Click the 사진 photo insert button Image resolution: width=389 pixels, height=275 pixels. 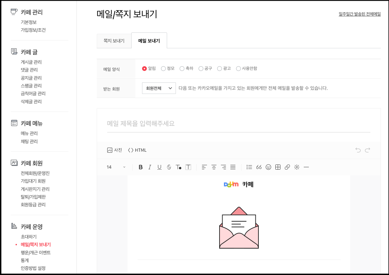(115, 150)
